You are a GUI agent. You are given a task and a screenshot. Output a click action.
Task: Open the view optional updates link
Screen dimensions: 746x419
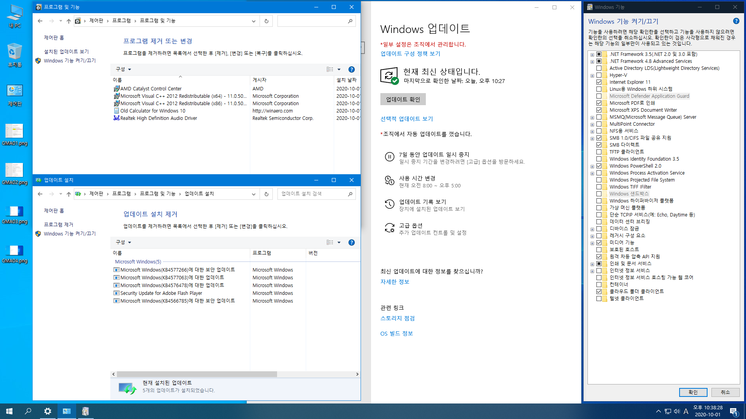tap(406, 119)
